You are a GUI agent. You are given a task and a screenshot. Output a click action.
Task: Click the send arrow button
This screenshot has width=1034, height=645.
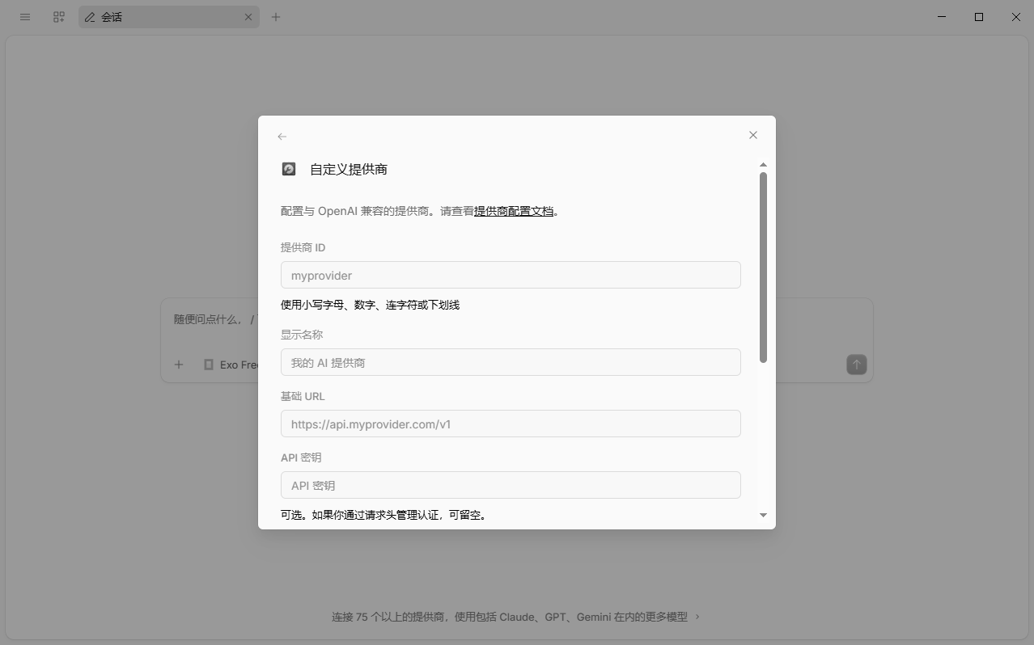point(856,365)
